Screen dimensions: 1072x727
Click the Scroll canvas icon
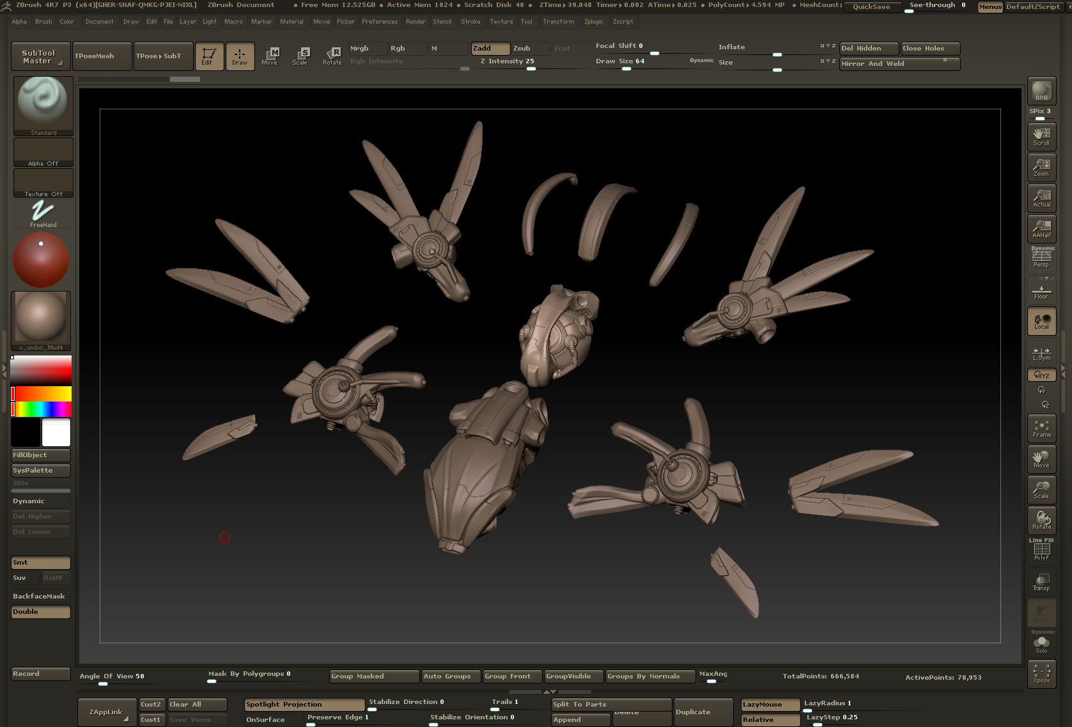point(1041,137)
